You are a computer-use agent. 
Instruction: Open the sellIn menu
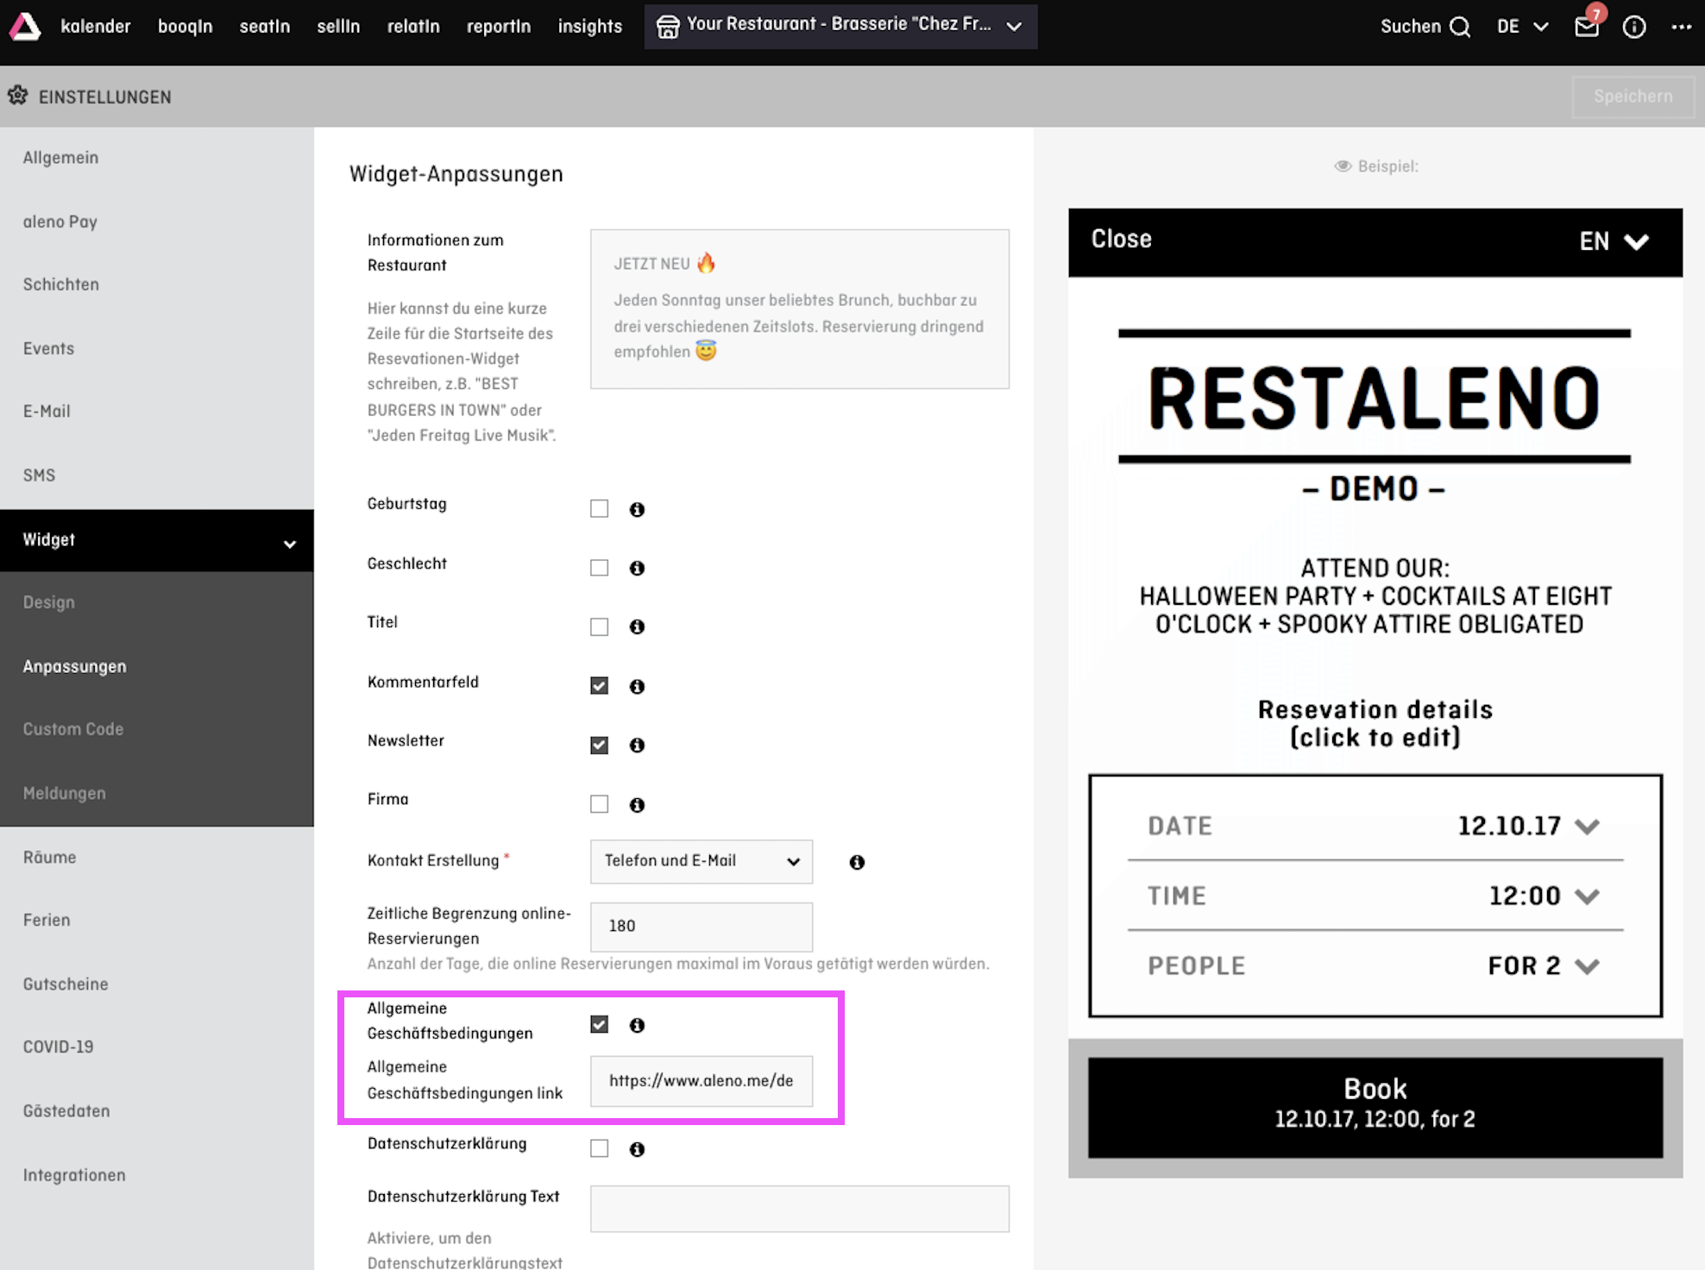tap(338, 26)
